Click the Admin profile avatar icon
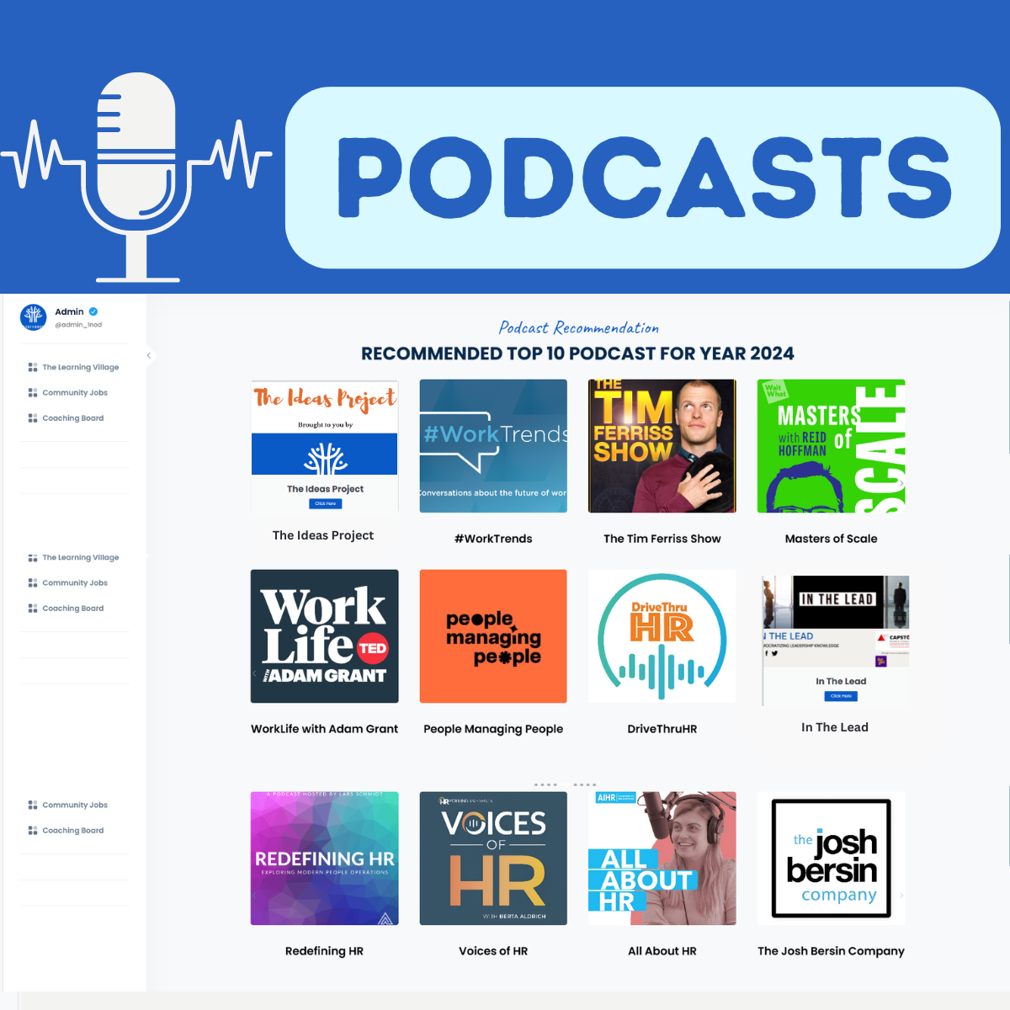This screenshot has width=1010, height=1010. 34,317
